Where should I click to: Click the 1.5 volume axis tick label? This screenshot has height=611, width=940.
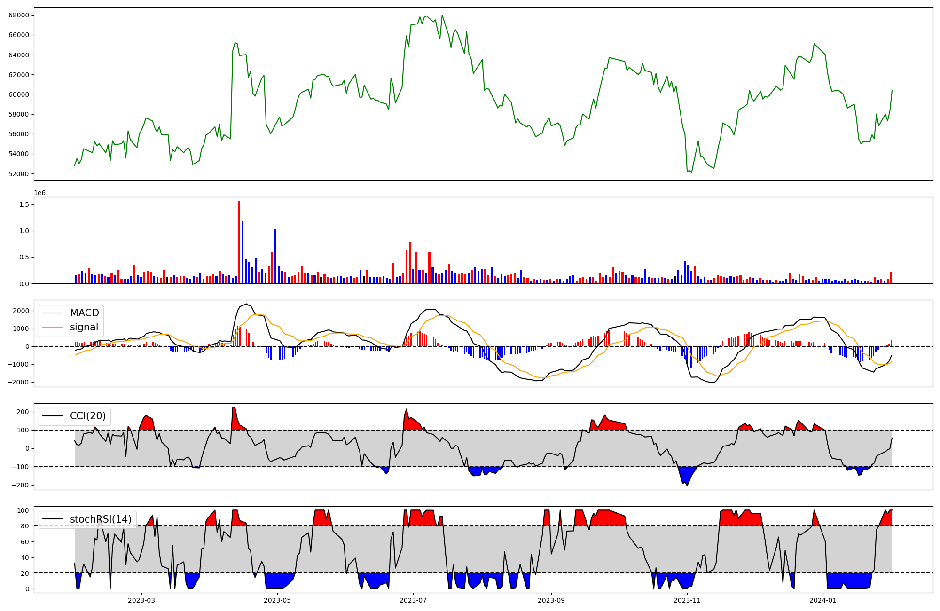(24, 204)
